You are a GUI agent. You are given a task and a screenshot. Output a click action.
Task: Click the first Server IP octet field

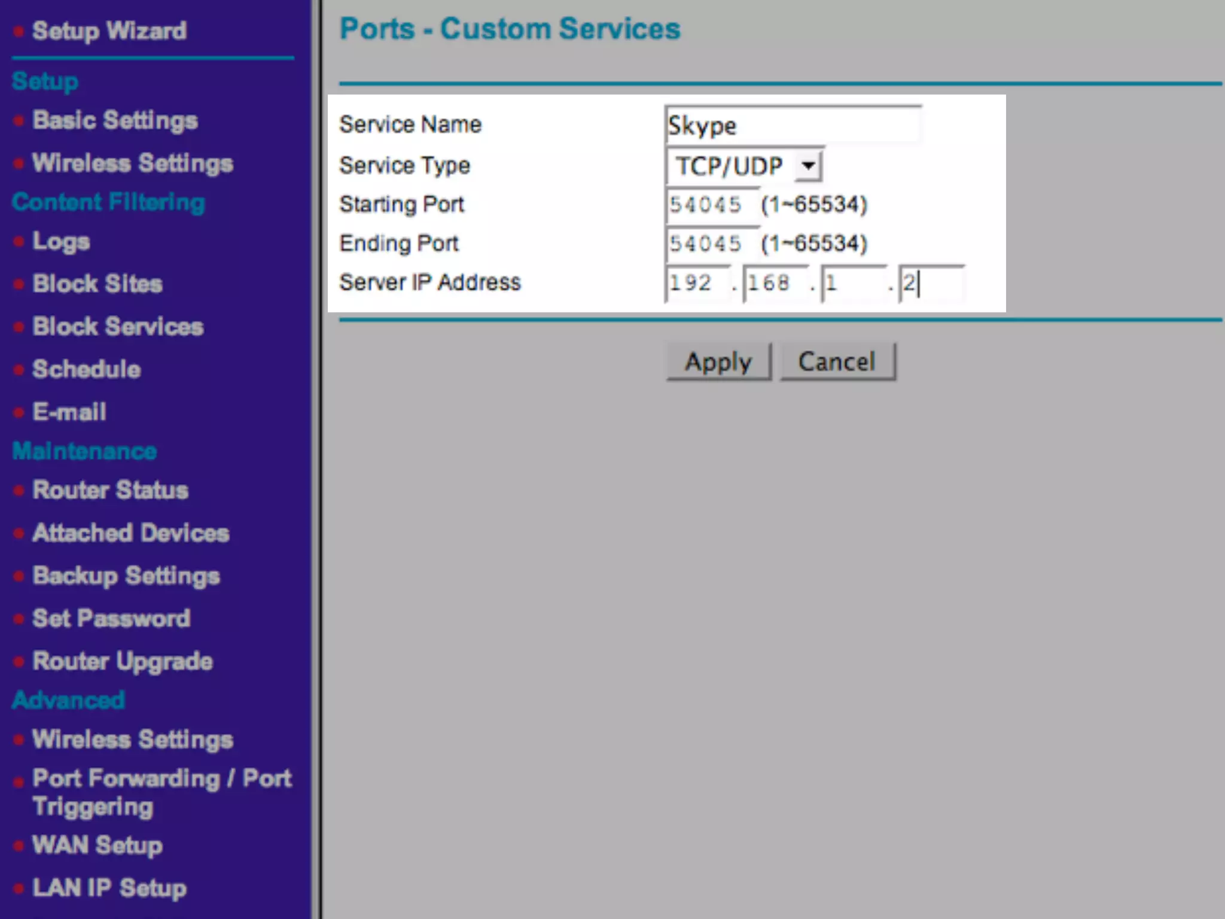click(697, 283)
